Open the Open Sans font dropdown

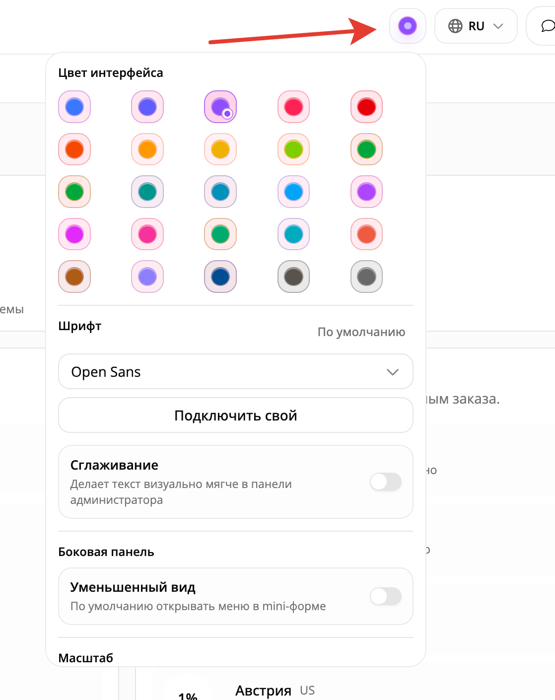pos(236,371)
